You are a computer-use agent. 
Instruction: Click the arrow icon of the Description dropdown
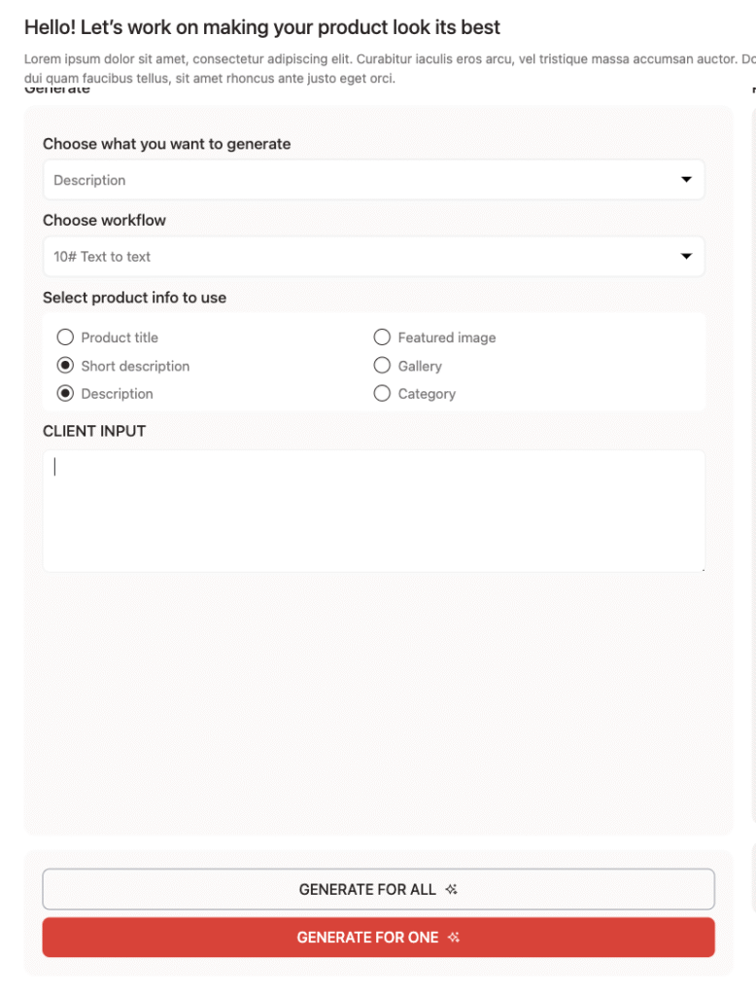coord(686,180)
